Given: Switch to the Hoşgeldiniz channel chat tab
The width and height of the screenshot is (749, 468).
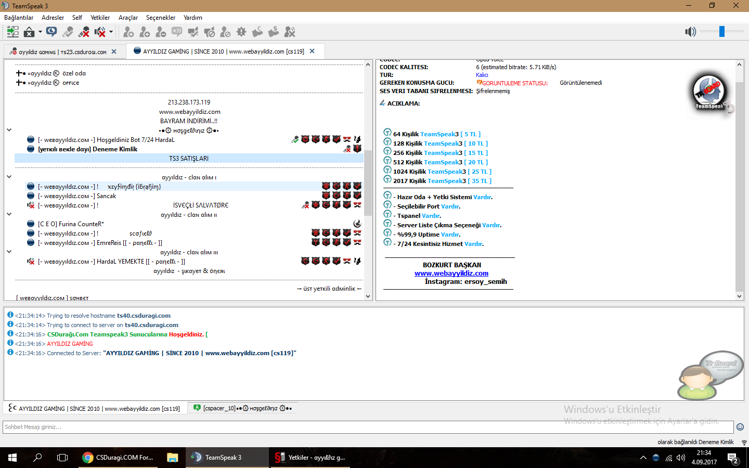Looking at the screenshot, I should click(x=242, y=408).
